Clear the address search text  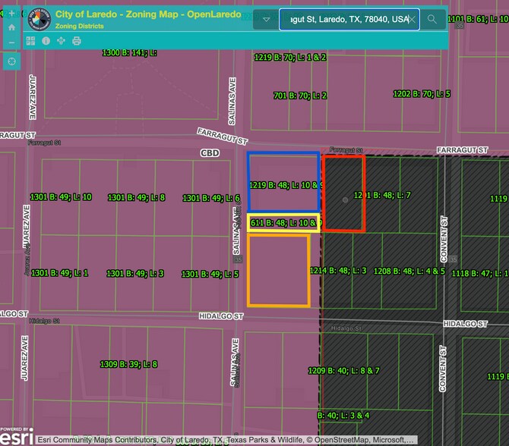click(412, 20)
